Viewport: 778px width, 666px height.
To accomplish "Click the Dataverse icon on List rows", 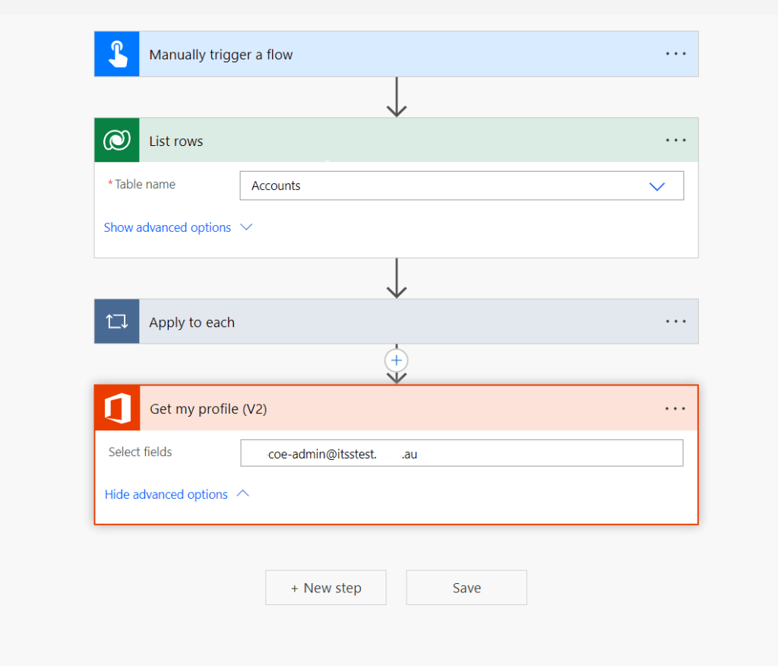I will [117, 141].
